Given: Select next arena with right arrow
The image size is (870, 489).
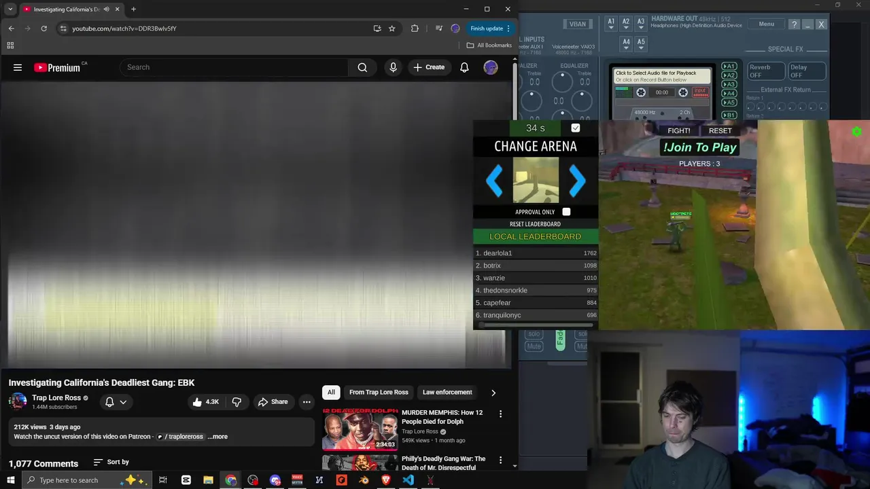Looking at the screenshot, I should coord(577,181).
